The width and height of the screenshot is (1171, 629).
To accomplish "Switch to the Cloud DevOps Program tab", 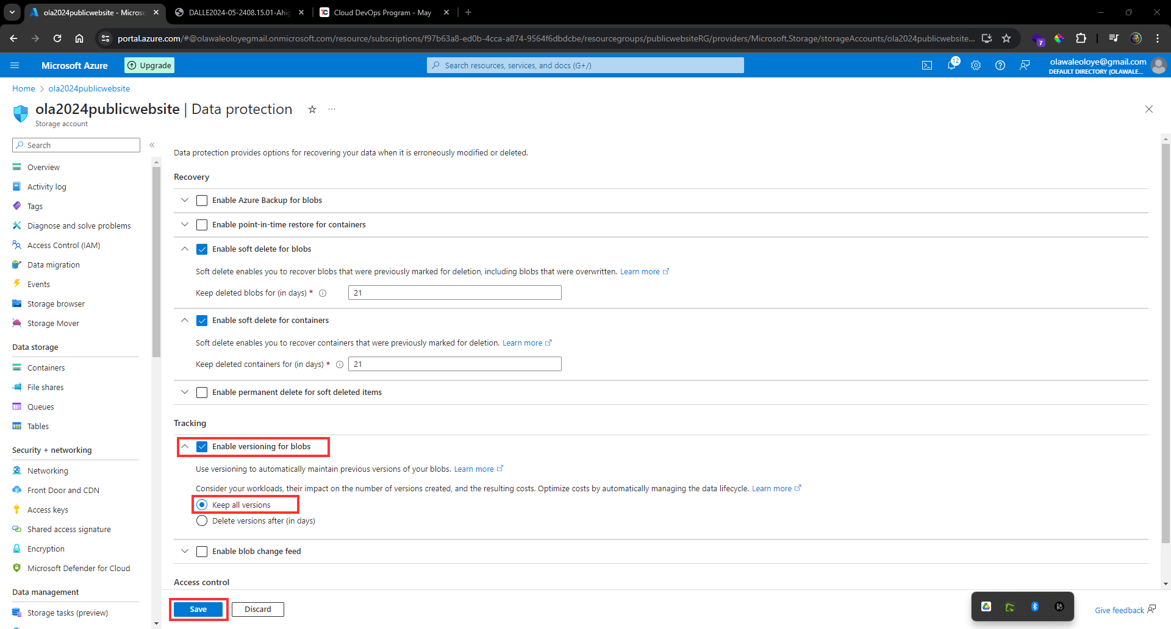I will point(382,12).
